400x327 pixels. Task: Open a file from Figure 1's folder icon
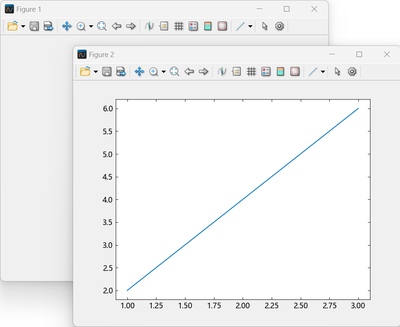coord(13,26)
